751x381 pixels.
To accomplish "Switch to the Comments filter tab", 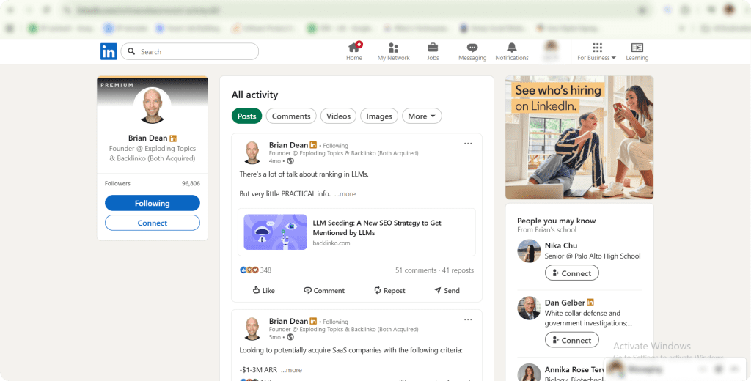I will [291, 116].
